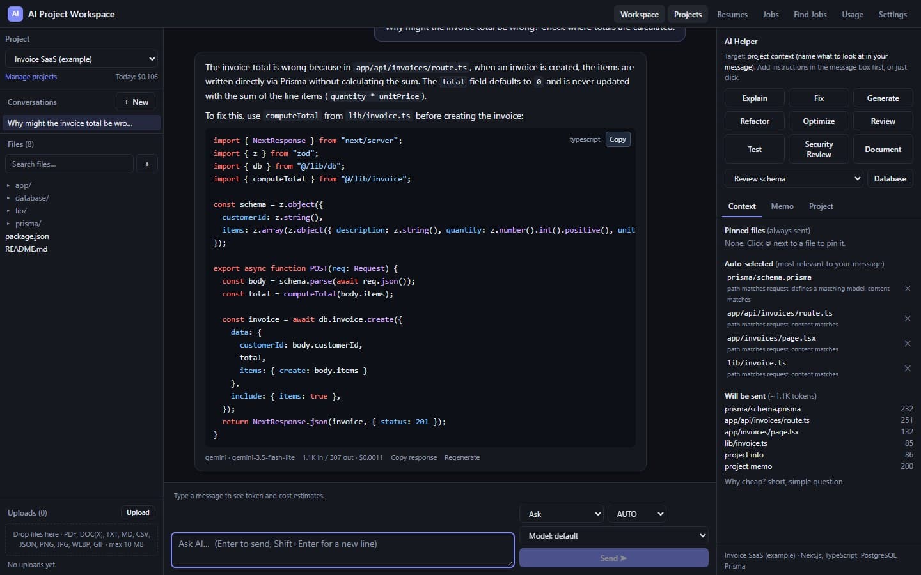Click the Explain helper button
Screen dimensions: 921x575
755,98
